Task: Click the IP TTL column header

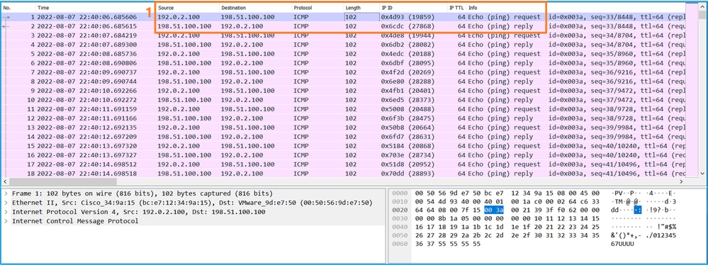Action: [x=457, y=8]
